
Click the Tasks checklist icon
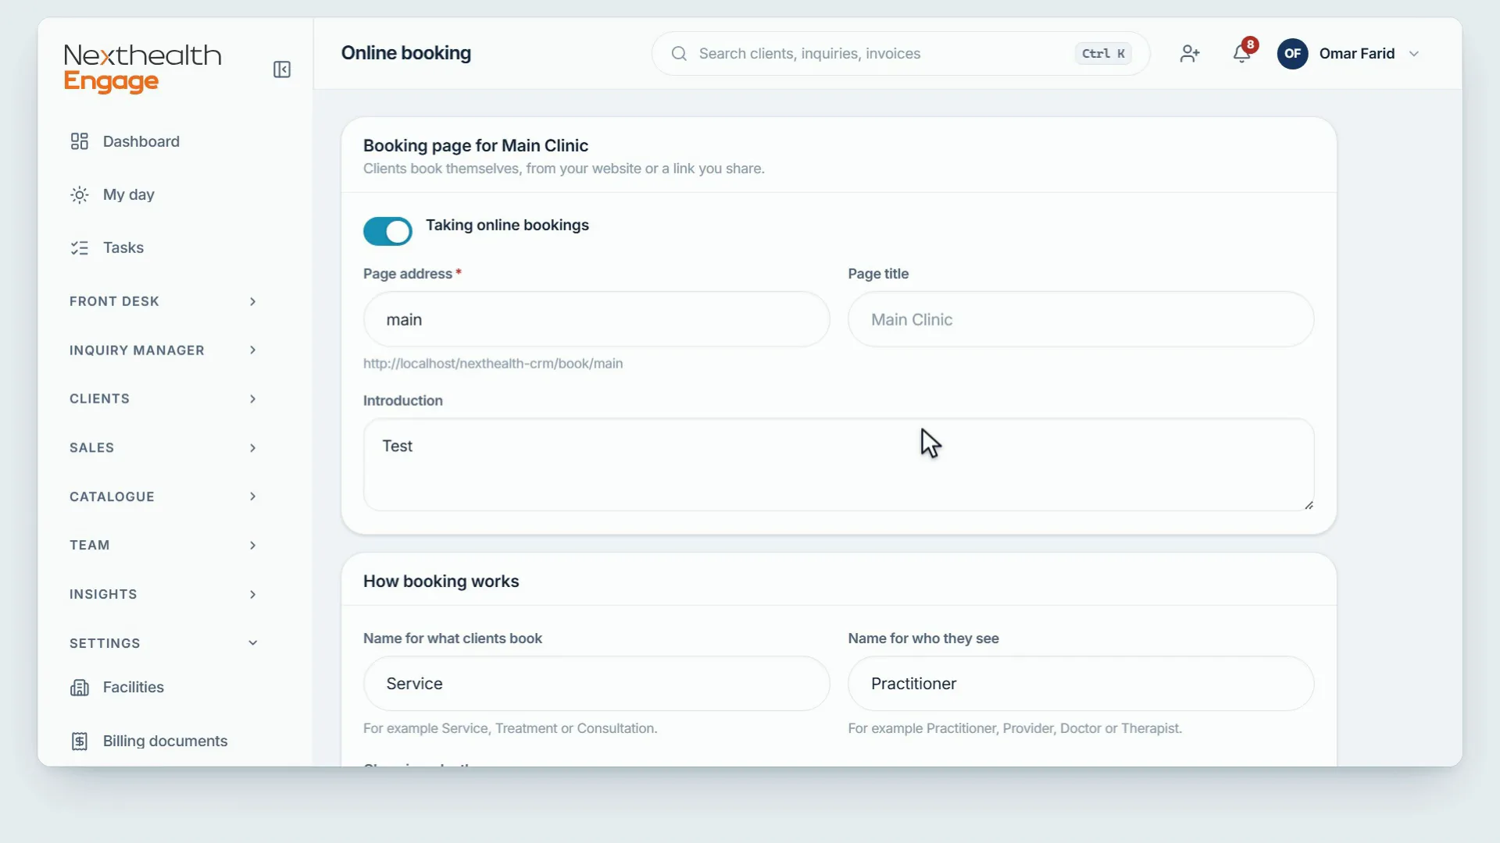pyautogui.click(x=80, y=248)
